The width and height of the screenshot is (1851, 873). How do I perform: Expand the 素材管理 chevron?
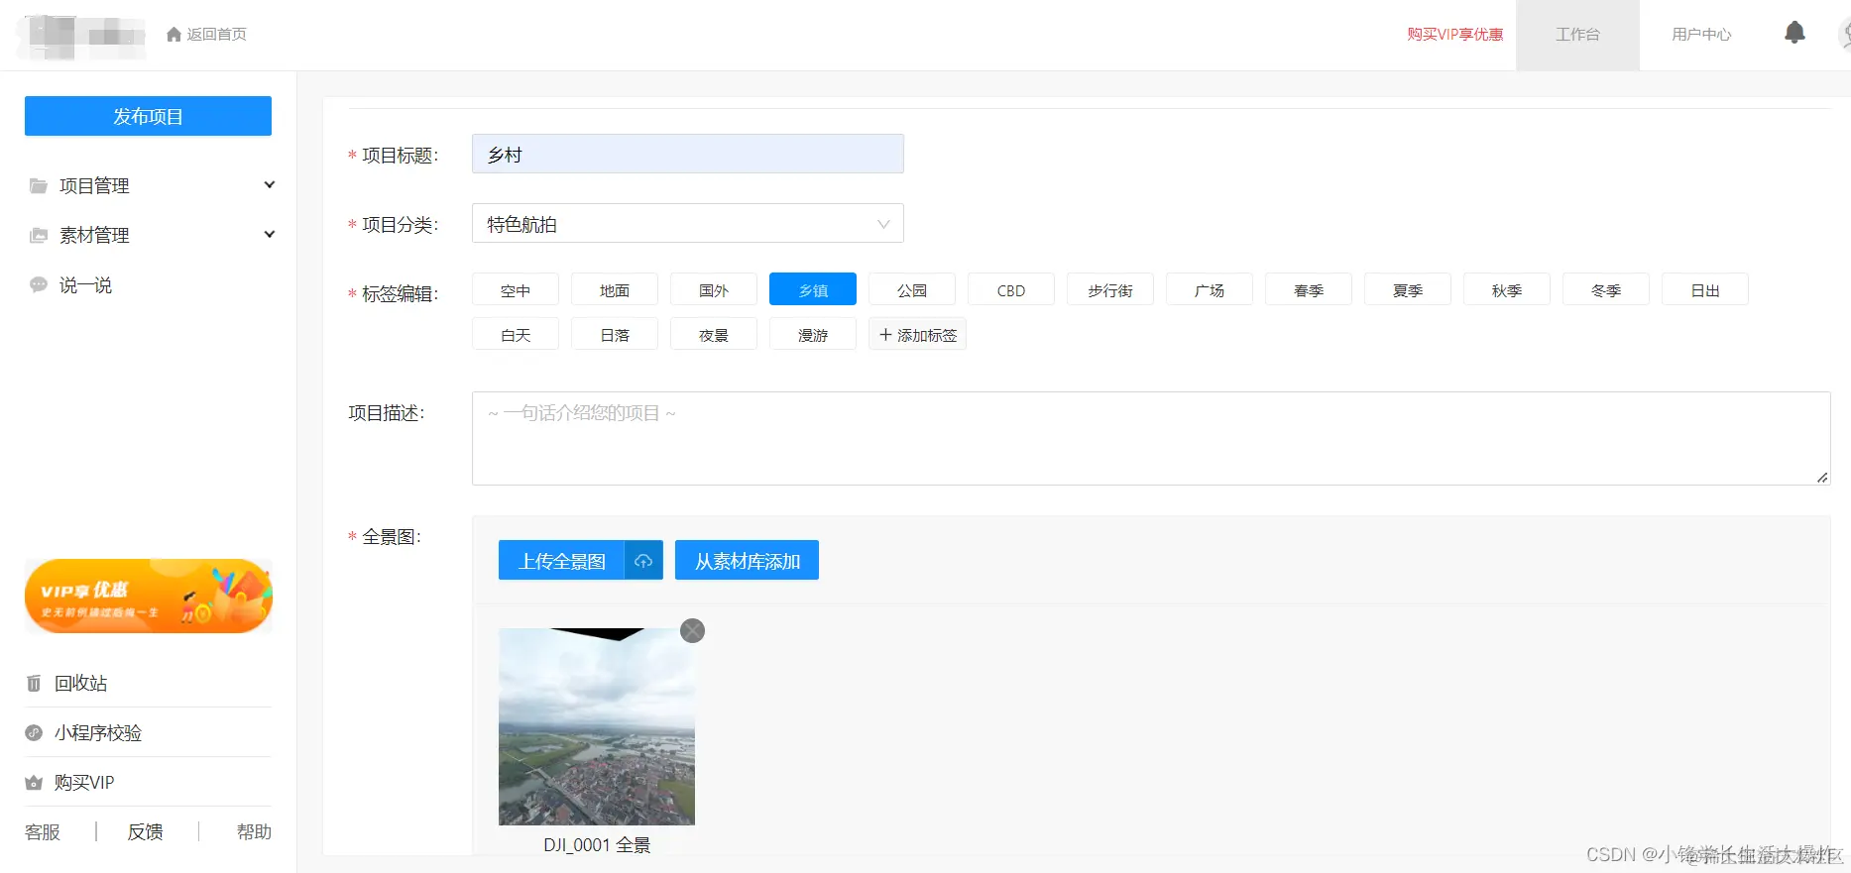coord(269,234)
